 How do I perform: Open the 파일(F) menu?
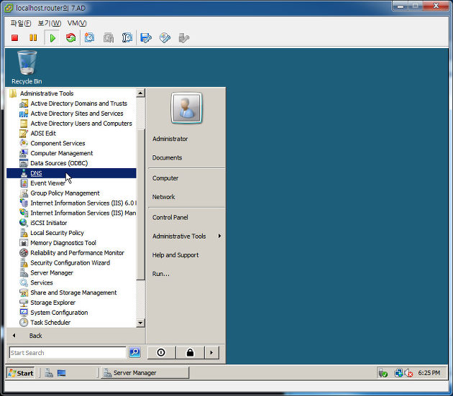[21, 23]
